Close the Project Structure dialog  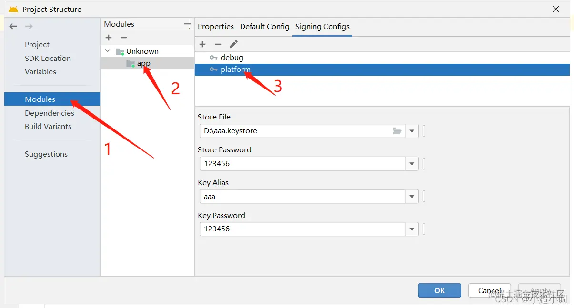tap(555, 9)
